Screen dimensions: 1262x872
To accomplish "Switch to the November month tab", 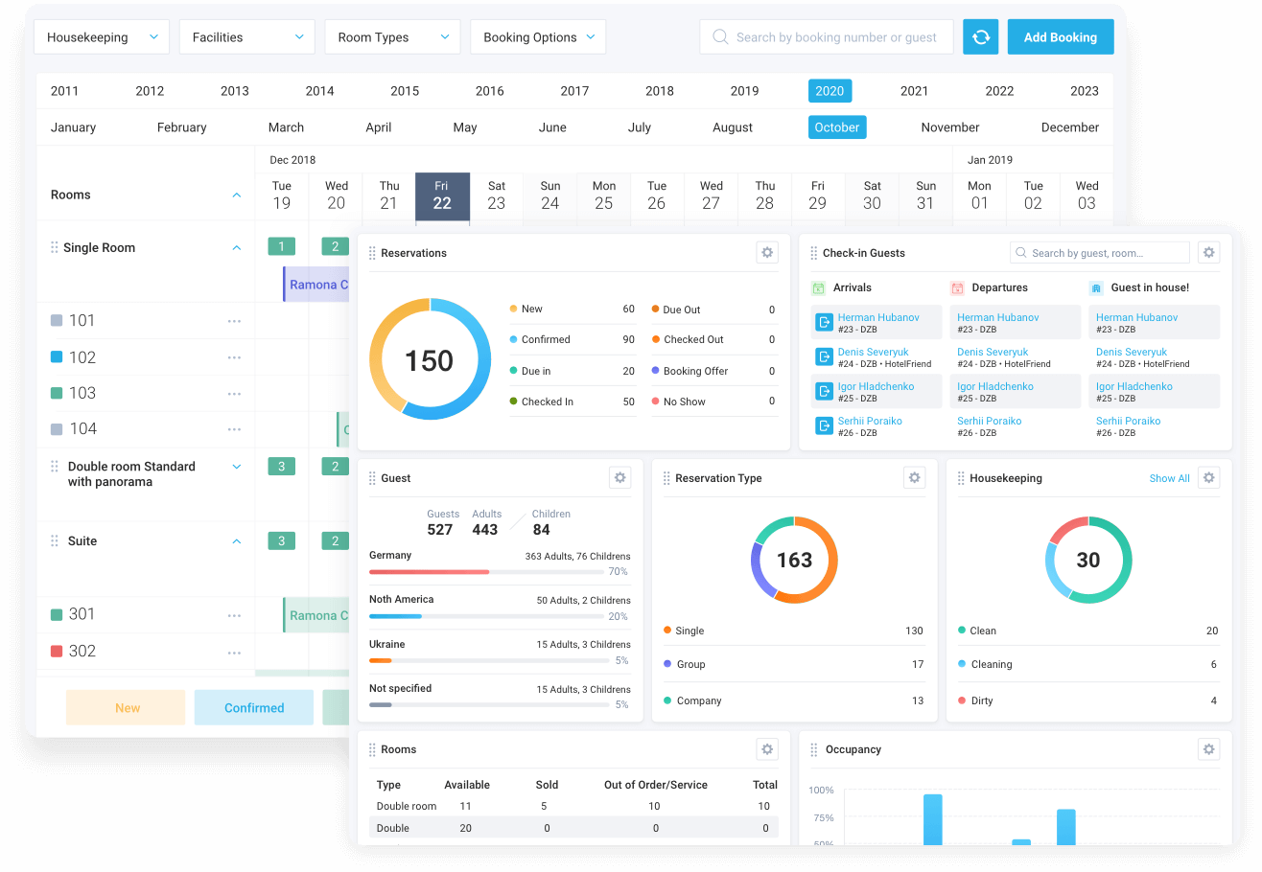I will point(949,126).
